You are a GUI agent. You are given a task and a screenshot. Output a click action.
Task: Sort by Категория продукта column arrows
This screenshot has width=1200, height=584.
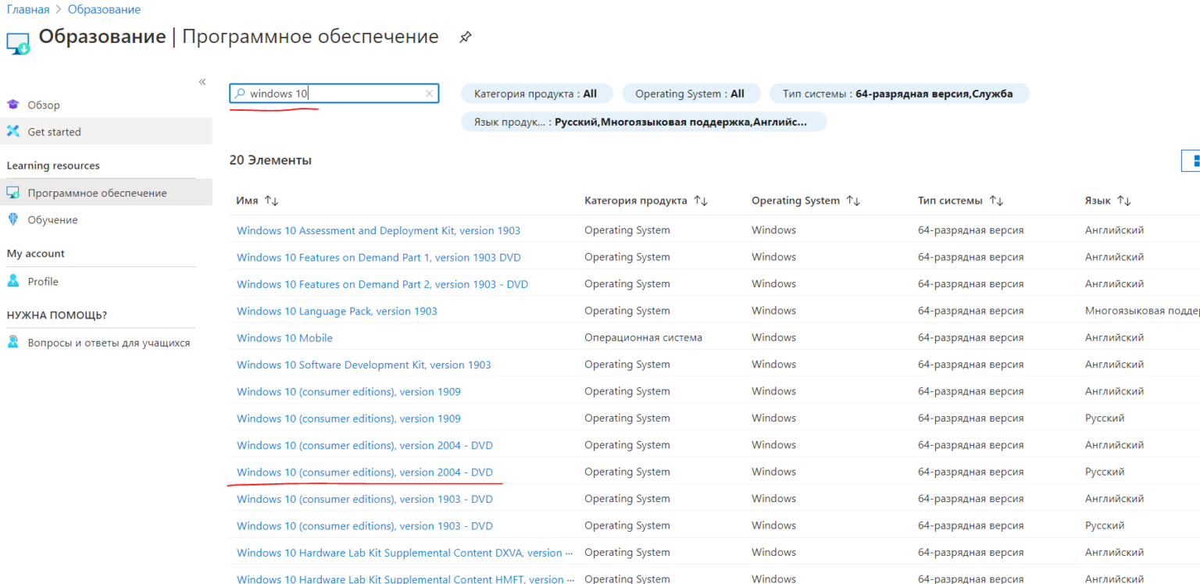[701, 201]
